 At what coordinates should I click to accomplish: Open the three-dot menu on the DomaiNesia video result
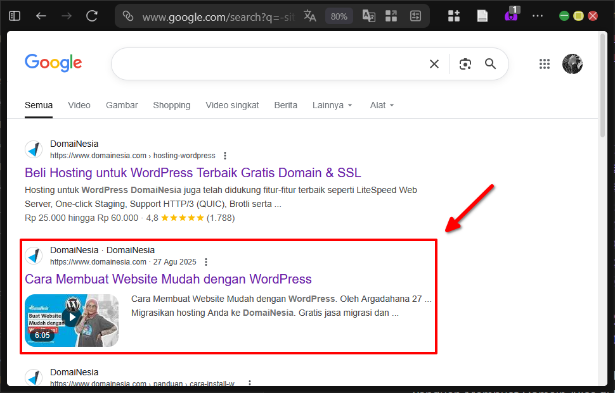pyautogui.click(x=206, y=261)
